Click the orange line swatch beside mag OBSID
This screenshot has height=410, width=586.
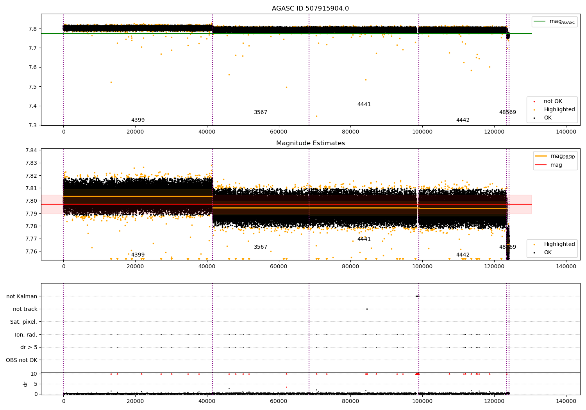tap(541, 156)
